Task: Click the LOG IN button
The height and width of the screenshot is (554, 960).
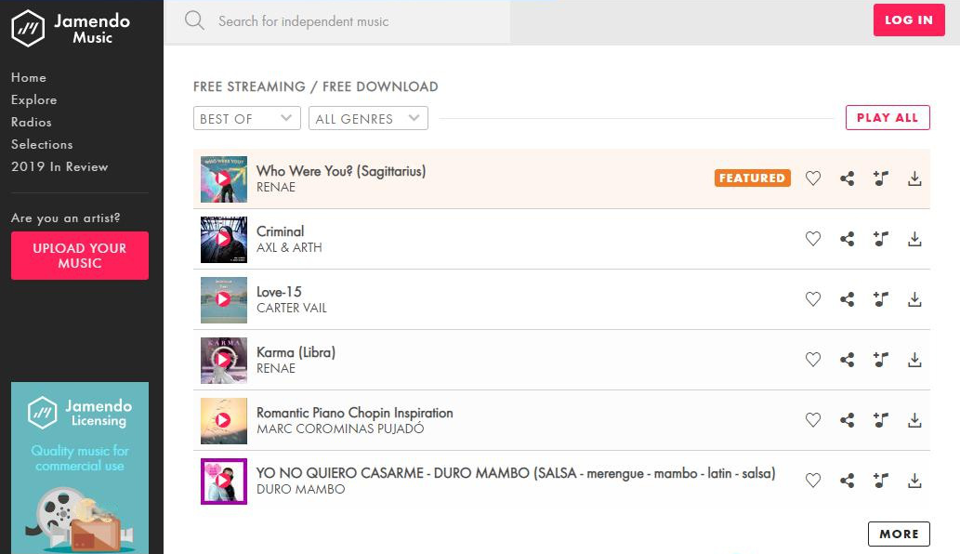Action: click(x=909, y=20)
